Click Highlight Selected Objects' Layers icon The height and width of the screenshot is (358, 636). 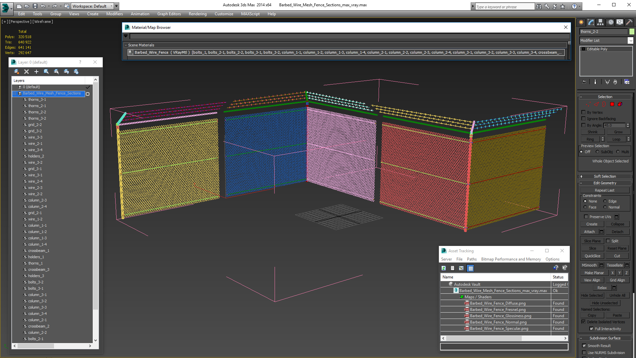(x=56, y=72)
